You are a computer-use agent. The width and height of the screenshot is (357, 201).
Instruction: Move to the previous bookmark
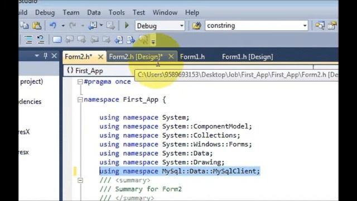click(69, 40)
